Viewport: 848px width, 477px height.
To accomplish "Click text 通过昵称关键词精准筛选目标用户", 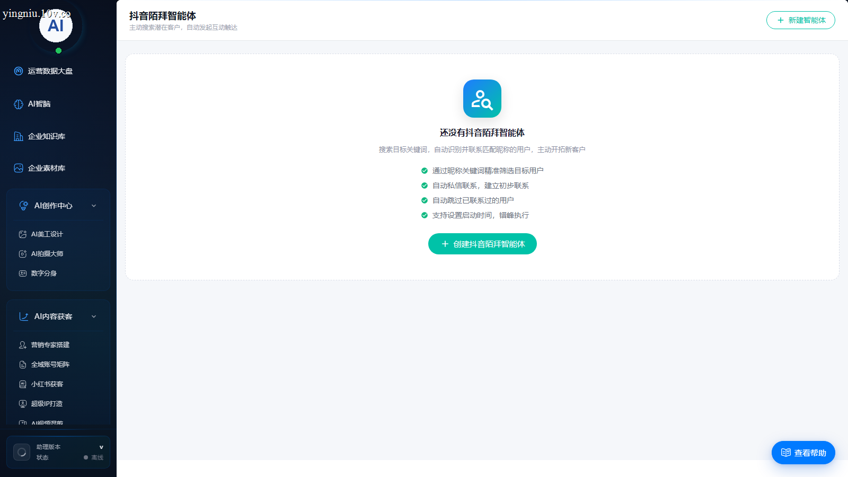I will coord(488,171).
